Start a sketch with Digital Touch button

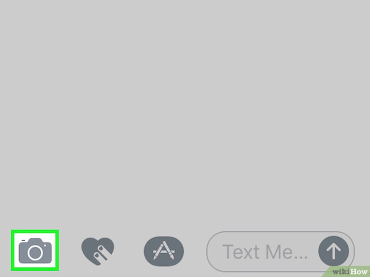click(x=97, y=251)
